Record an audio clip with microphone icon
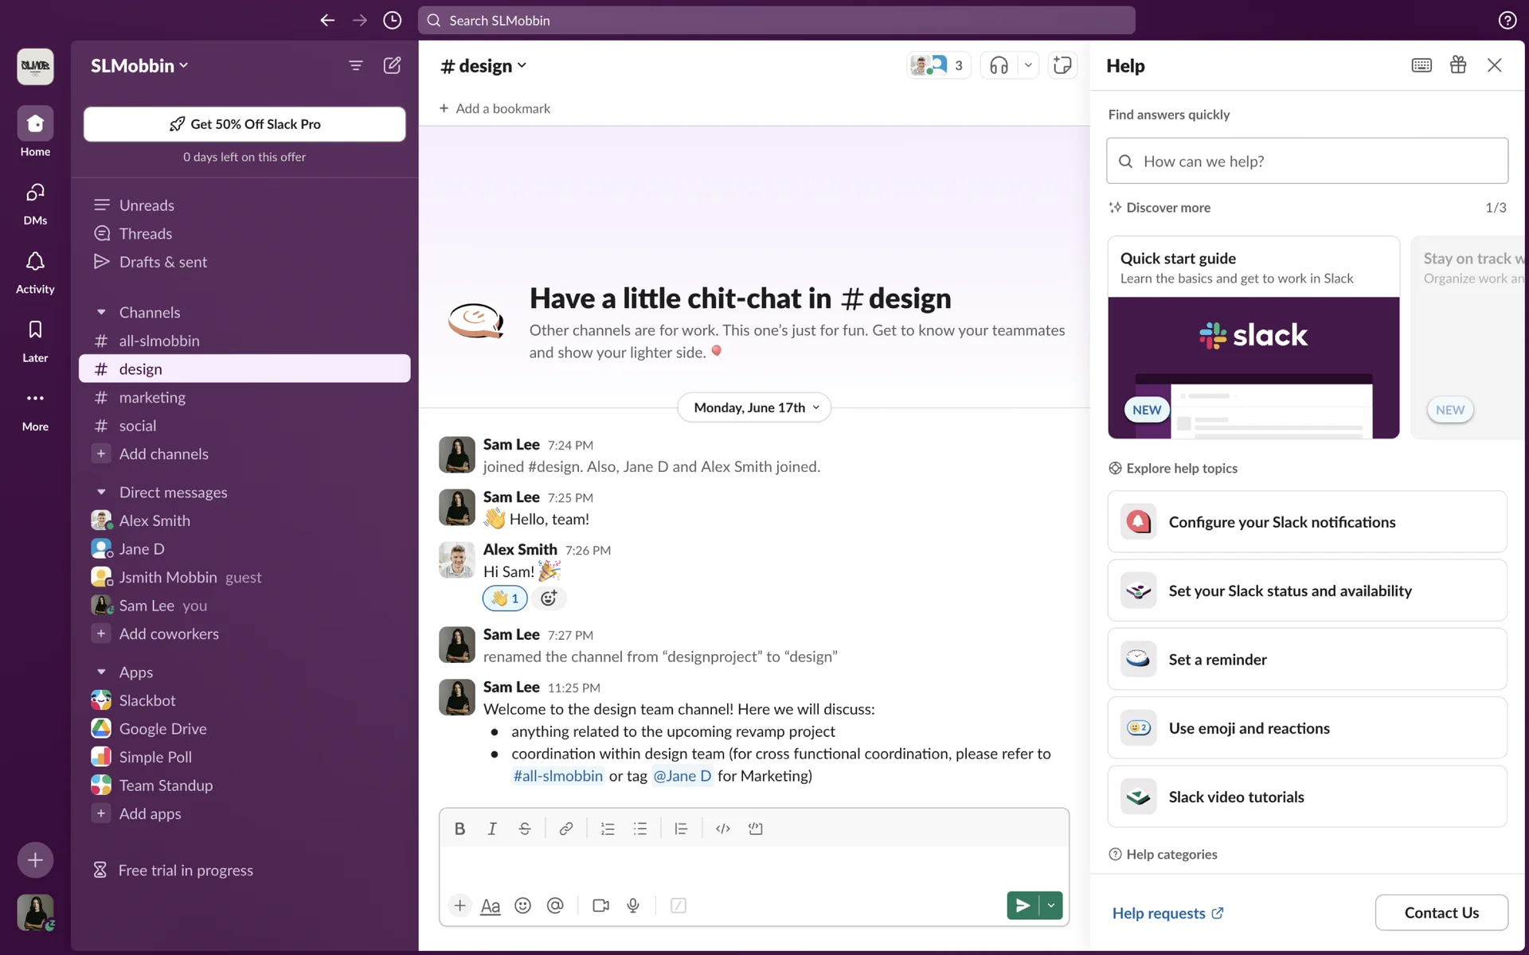 (x=633, y=906)
